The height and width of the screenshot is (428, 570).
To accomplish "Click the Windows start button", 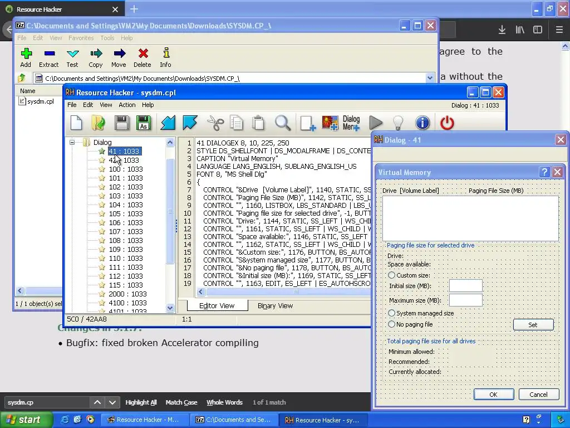I will [x=26, y=420].
